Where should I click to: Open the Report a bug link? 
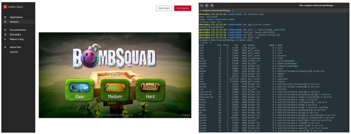[17, 39]
